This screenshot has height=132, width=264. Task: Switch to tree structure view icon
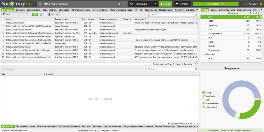[x=40, y=14]
